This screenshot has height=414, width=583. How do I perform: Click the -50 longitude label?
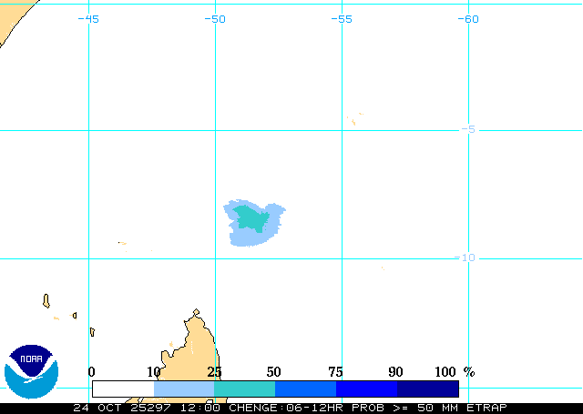pos(215,18)
